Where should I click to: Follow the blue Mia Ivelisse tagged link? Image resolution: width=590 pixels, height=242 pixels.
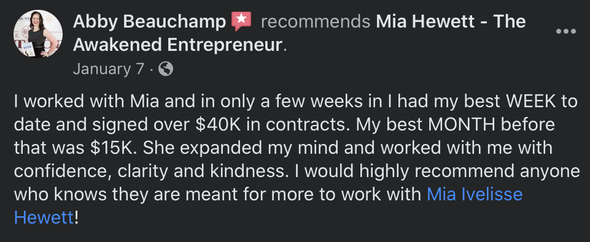click(475, 195)
